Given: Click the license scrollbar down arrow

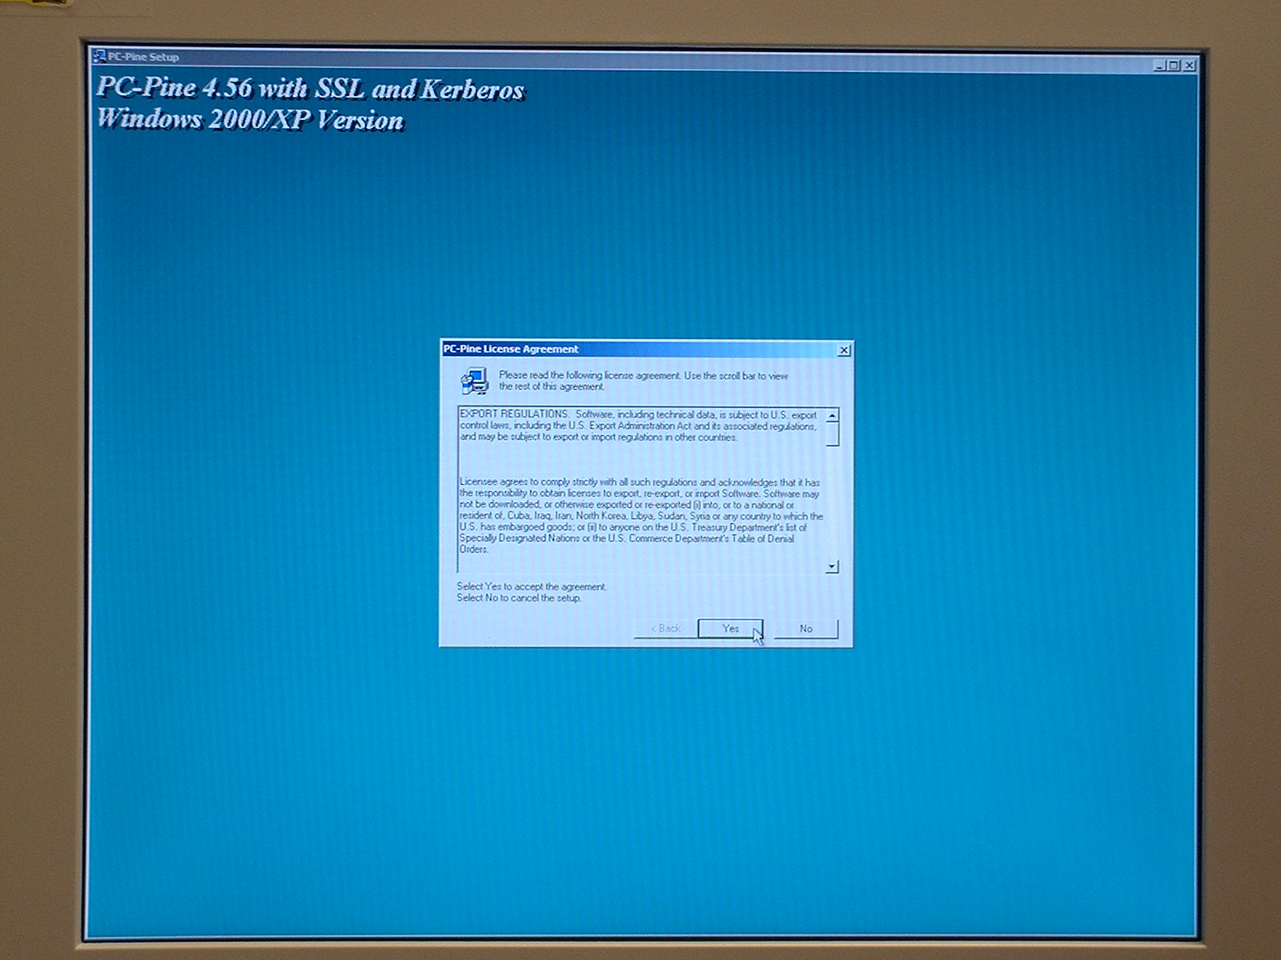Looking at the screenshot, I should 832,566.
